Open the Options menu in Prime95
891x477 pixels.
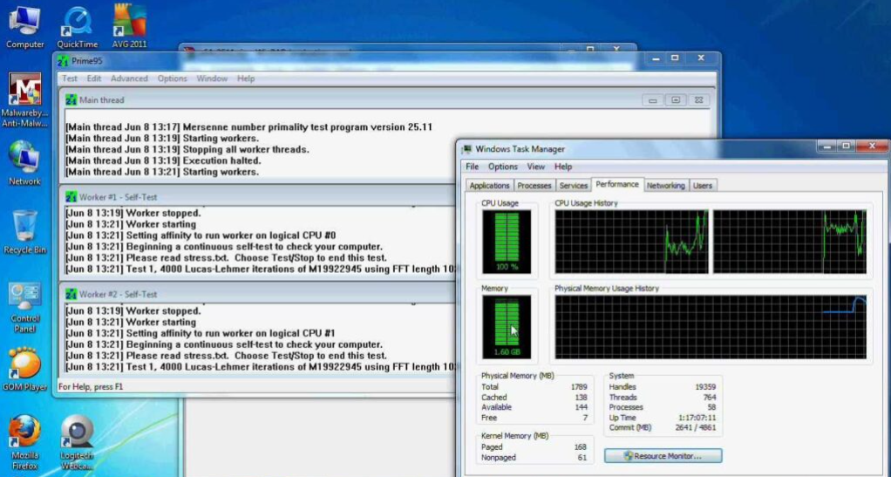pos(172,78)
